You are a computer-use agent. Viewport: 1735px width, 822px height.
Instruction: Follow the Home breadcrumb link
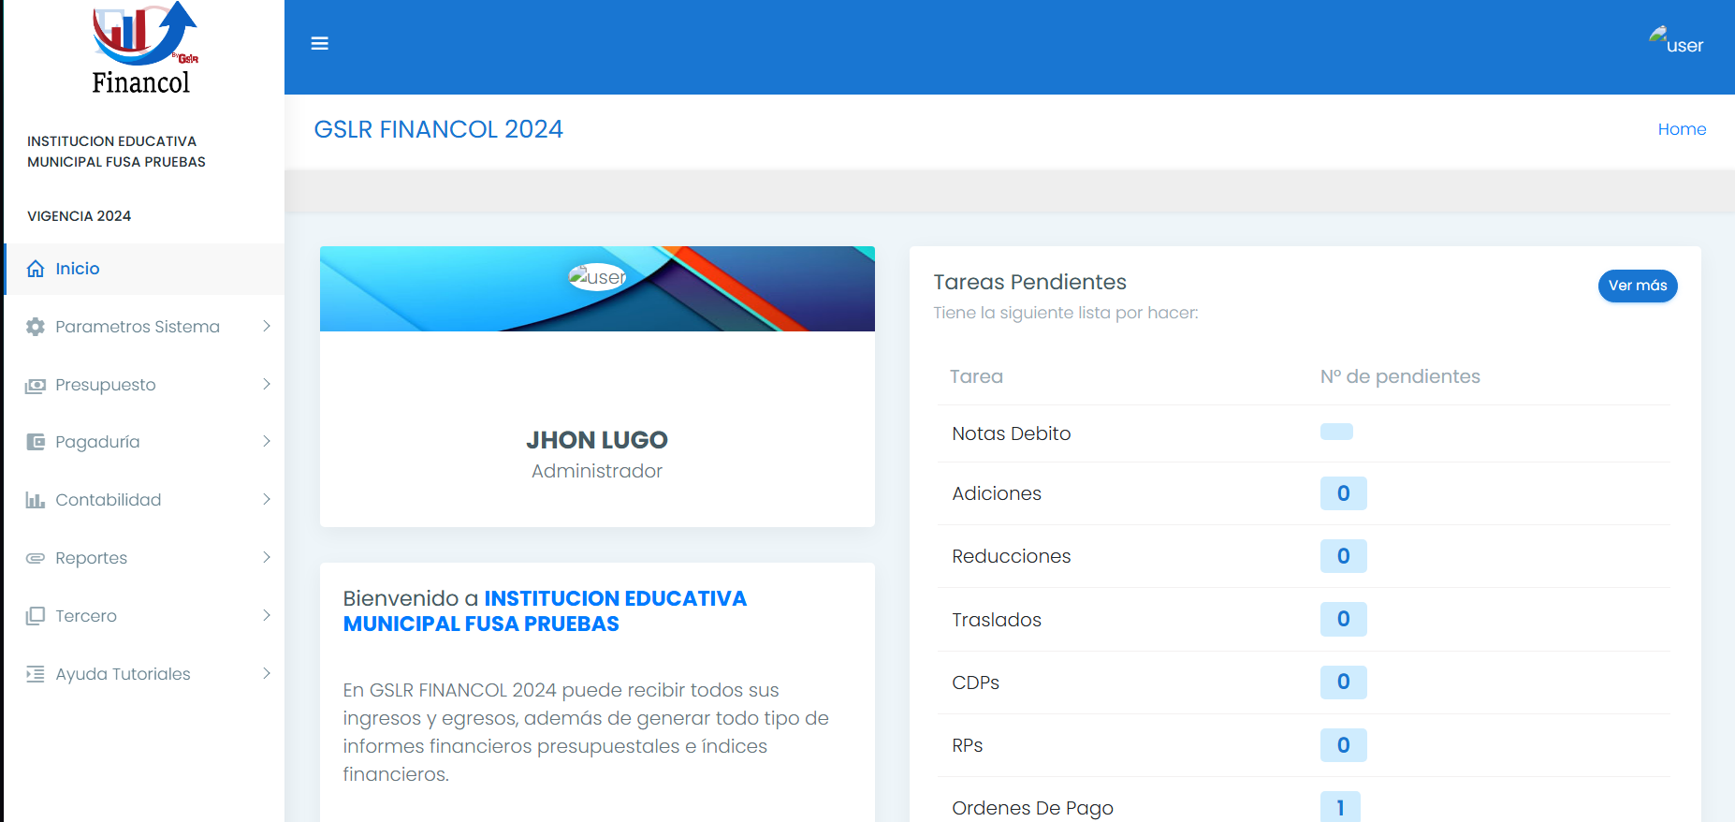click(1682, 129)
